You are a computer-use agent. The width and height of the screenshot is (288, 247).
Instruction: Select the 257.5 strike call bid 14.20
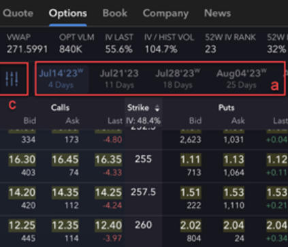22,193
